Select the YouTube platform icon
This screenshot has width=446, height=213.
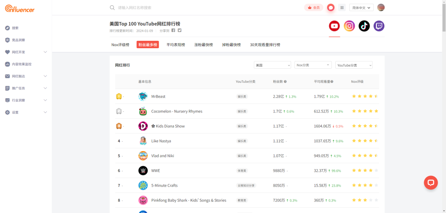(x=334, y=26)
